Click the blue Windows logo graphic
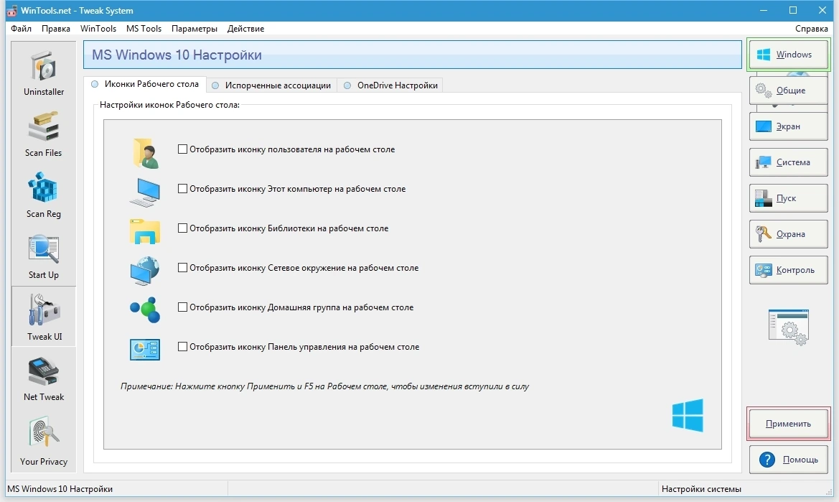This screenshot has height=502, width=839. pos(688,415)
